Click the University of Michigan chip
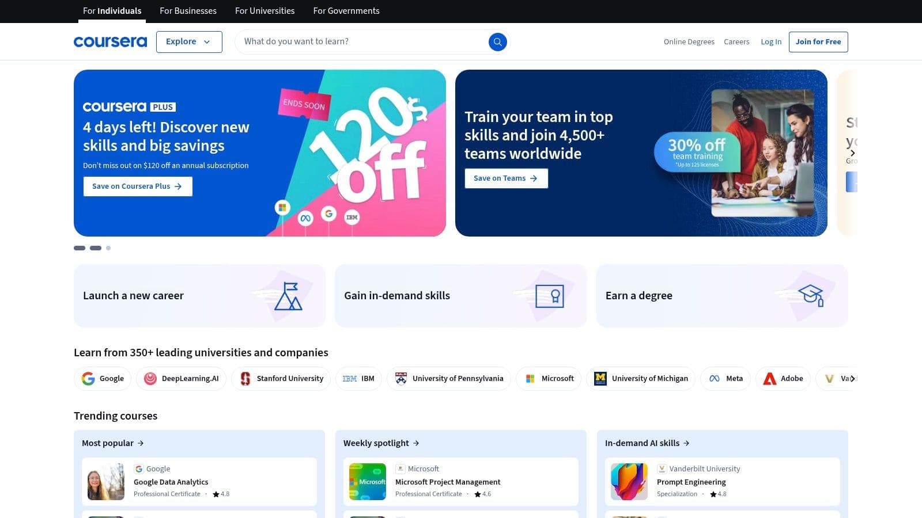This screenshot has width=922, height=518. [x=641, y=379]
